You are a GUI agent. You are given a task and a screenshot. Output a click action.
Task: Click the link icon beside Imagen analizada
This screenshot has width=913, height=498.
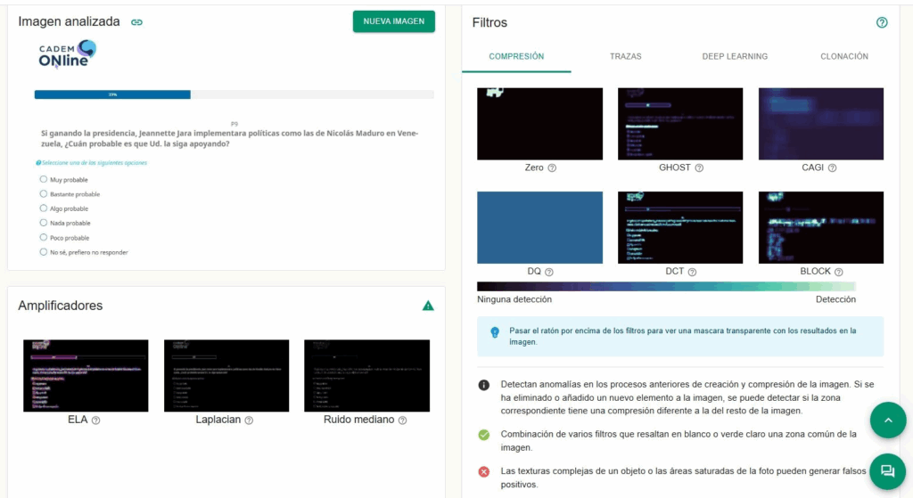tap(136, 22)
